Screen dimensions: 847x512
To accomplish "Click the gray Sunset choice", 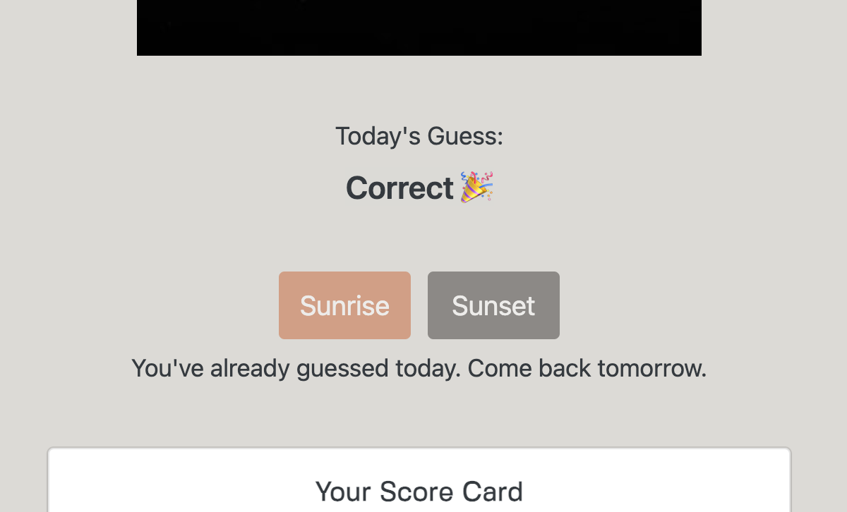I will pyautogui.click(x=493, y=305).
